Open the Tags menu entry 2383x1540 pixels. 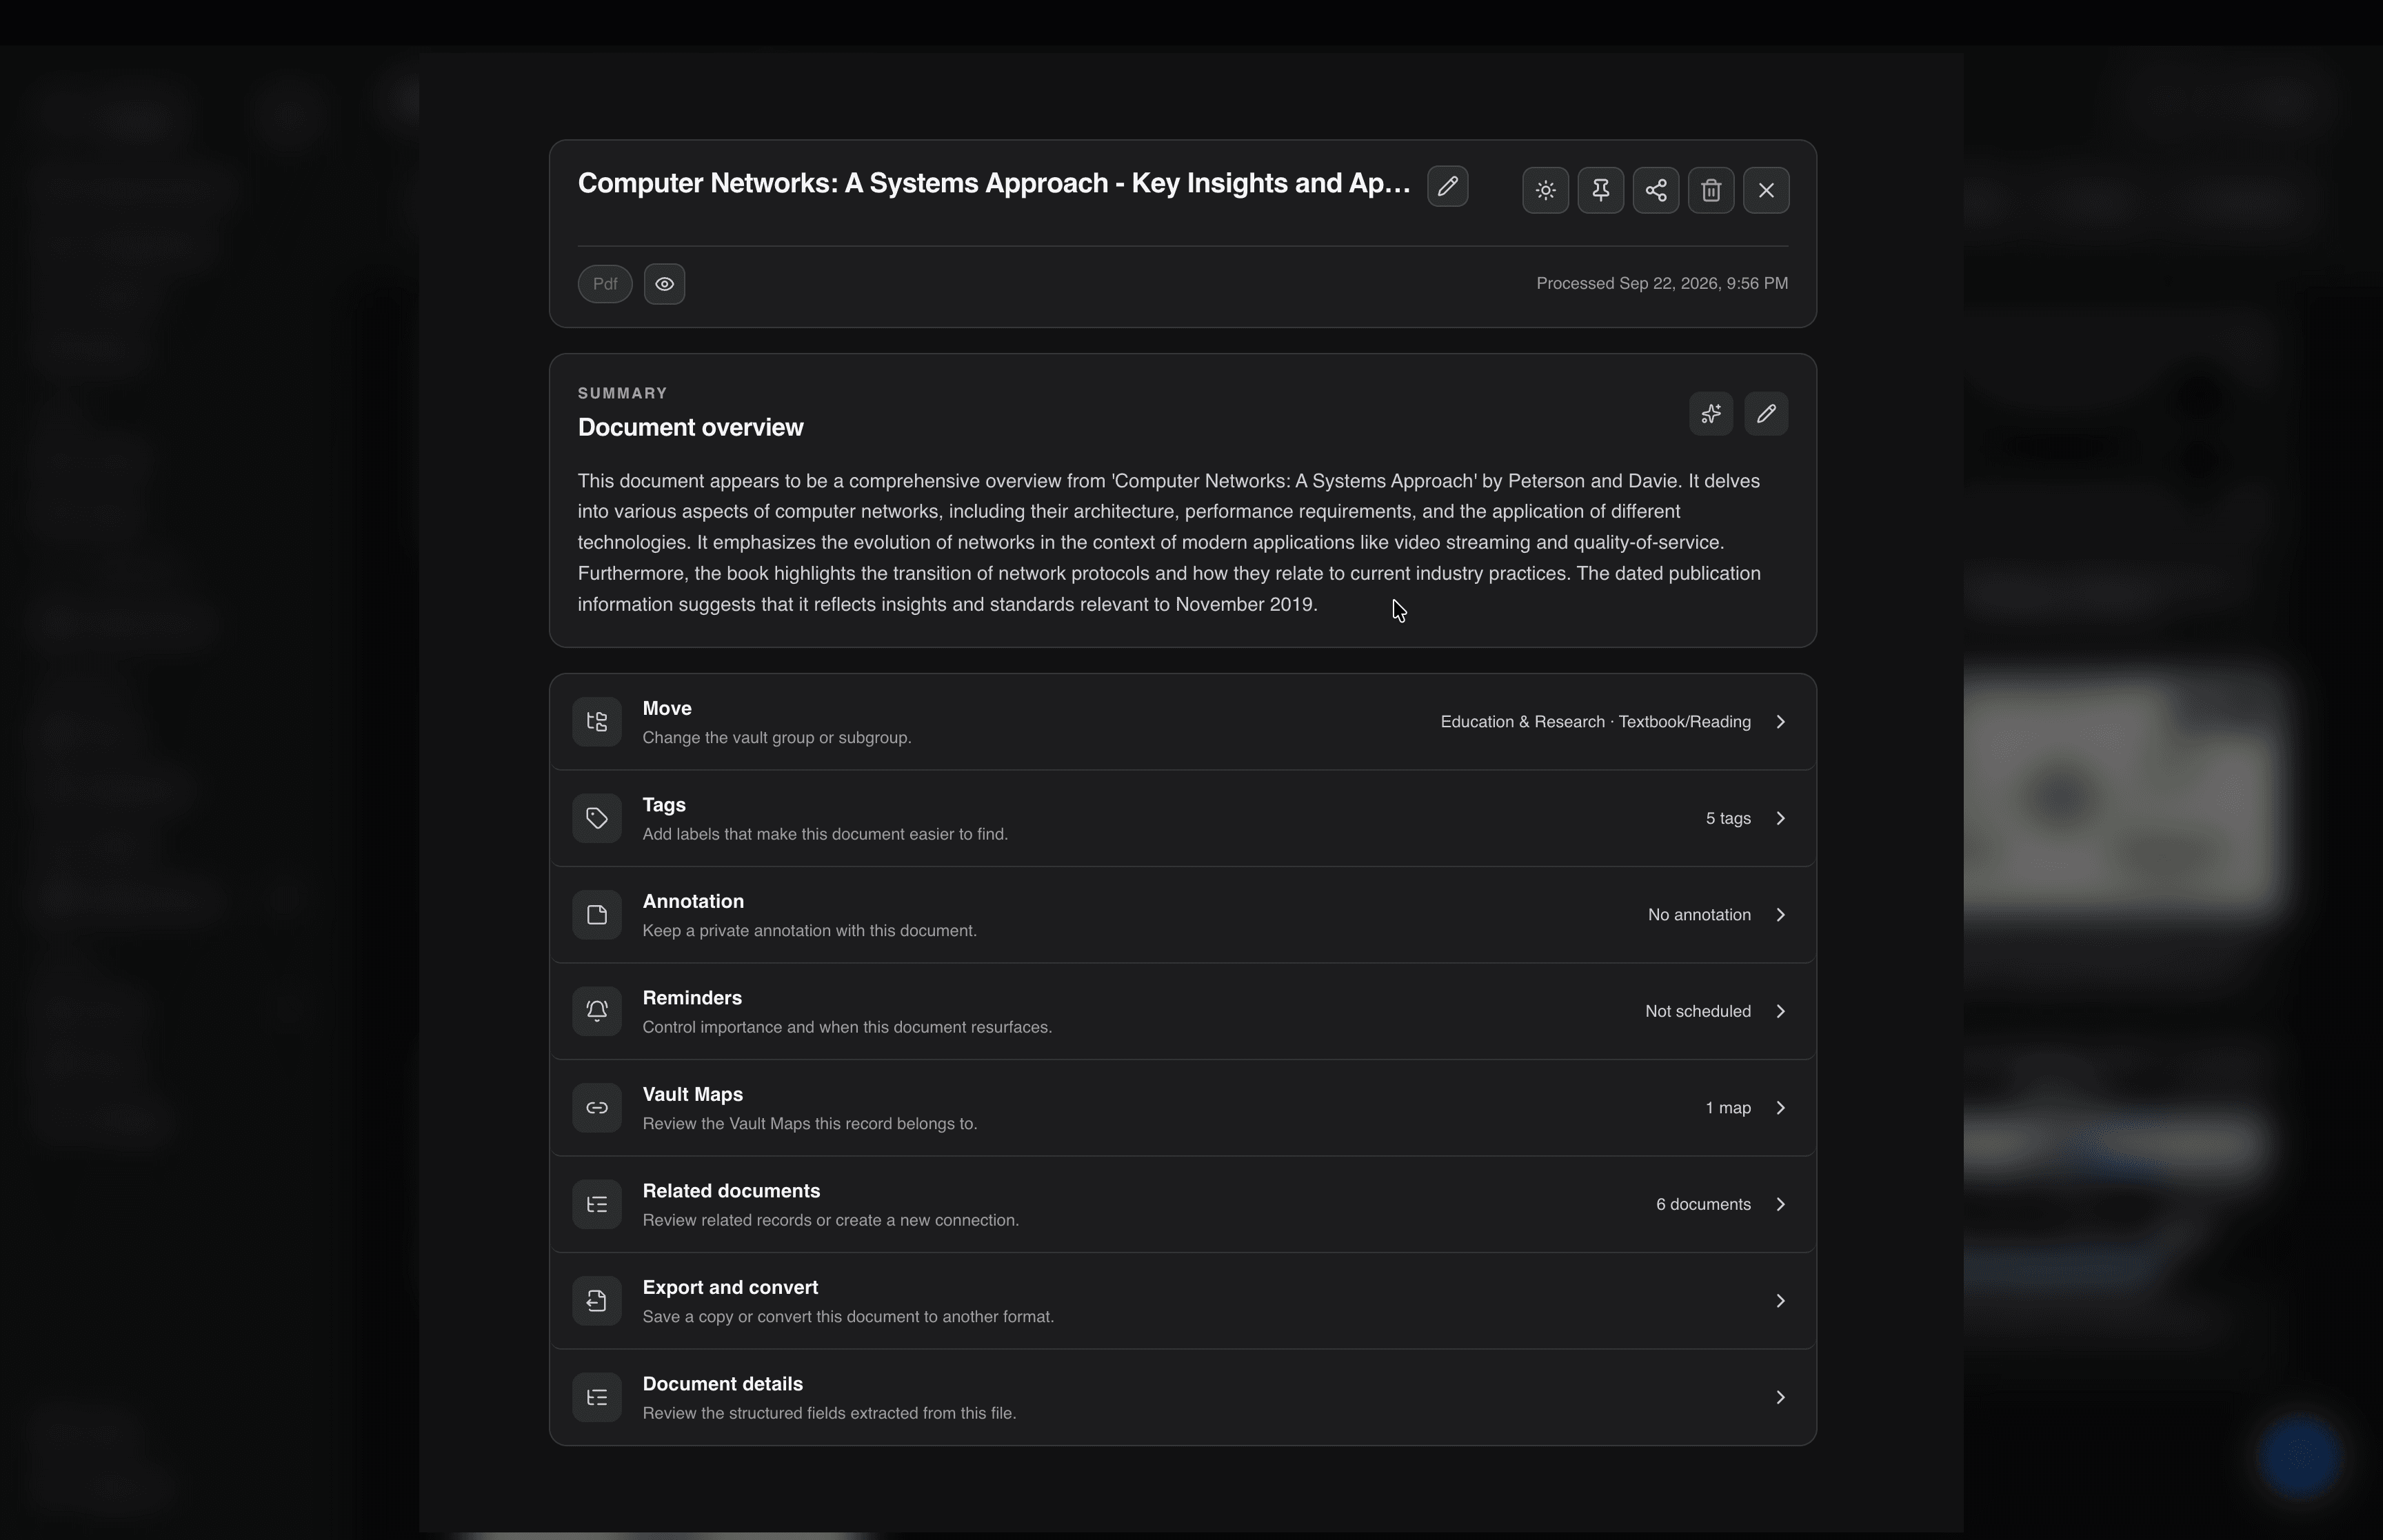(x=1182, y=818)
